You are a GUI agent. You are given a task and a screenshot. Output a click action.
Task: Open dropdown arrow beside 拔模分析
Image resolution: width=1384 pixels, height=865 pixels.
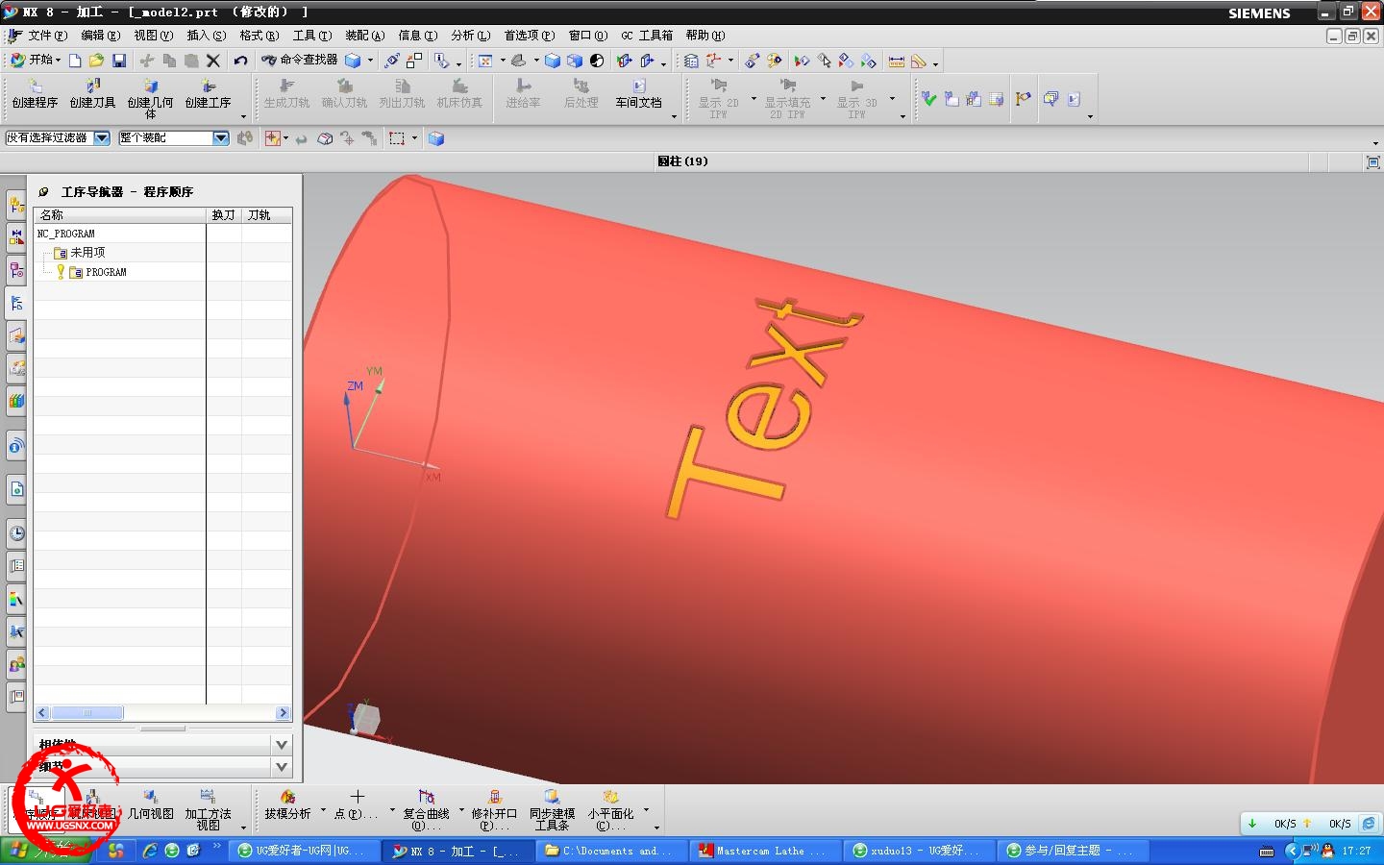pos(323,810)
